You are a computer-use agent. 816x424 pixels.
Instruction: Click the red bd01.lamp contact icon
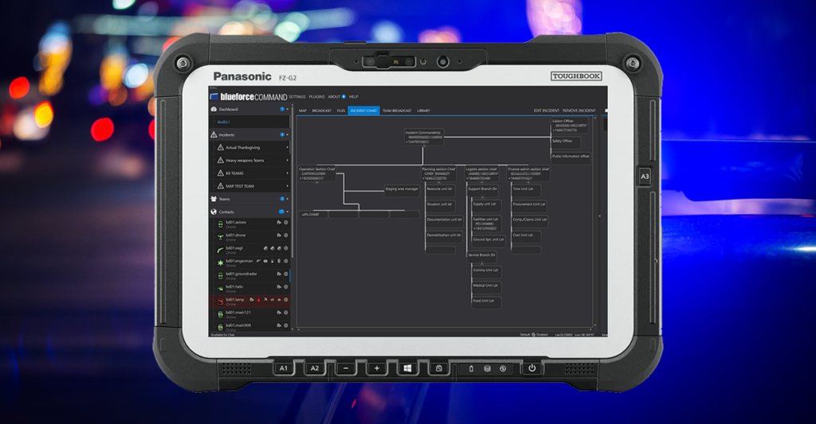click(x=220, y=301)
